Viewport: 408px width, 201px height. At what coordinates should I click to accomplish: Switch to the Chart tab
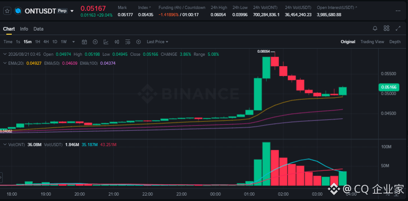(9, 29)
